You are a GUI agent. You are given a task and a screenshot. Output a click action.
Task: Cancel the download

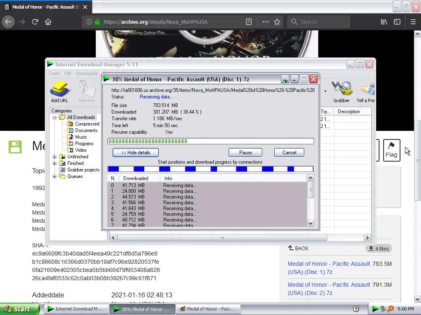coord(289,153)
